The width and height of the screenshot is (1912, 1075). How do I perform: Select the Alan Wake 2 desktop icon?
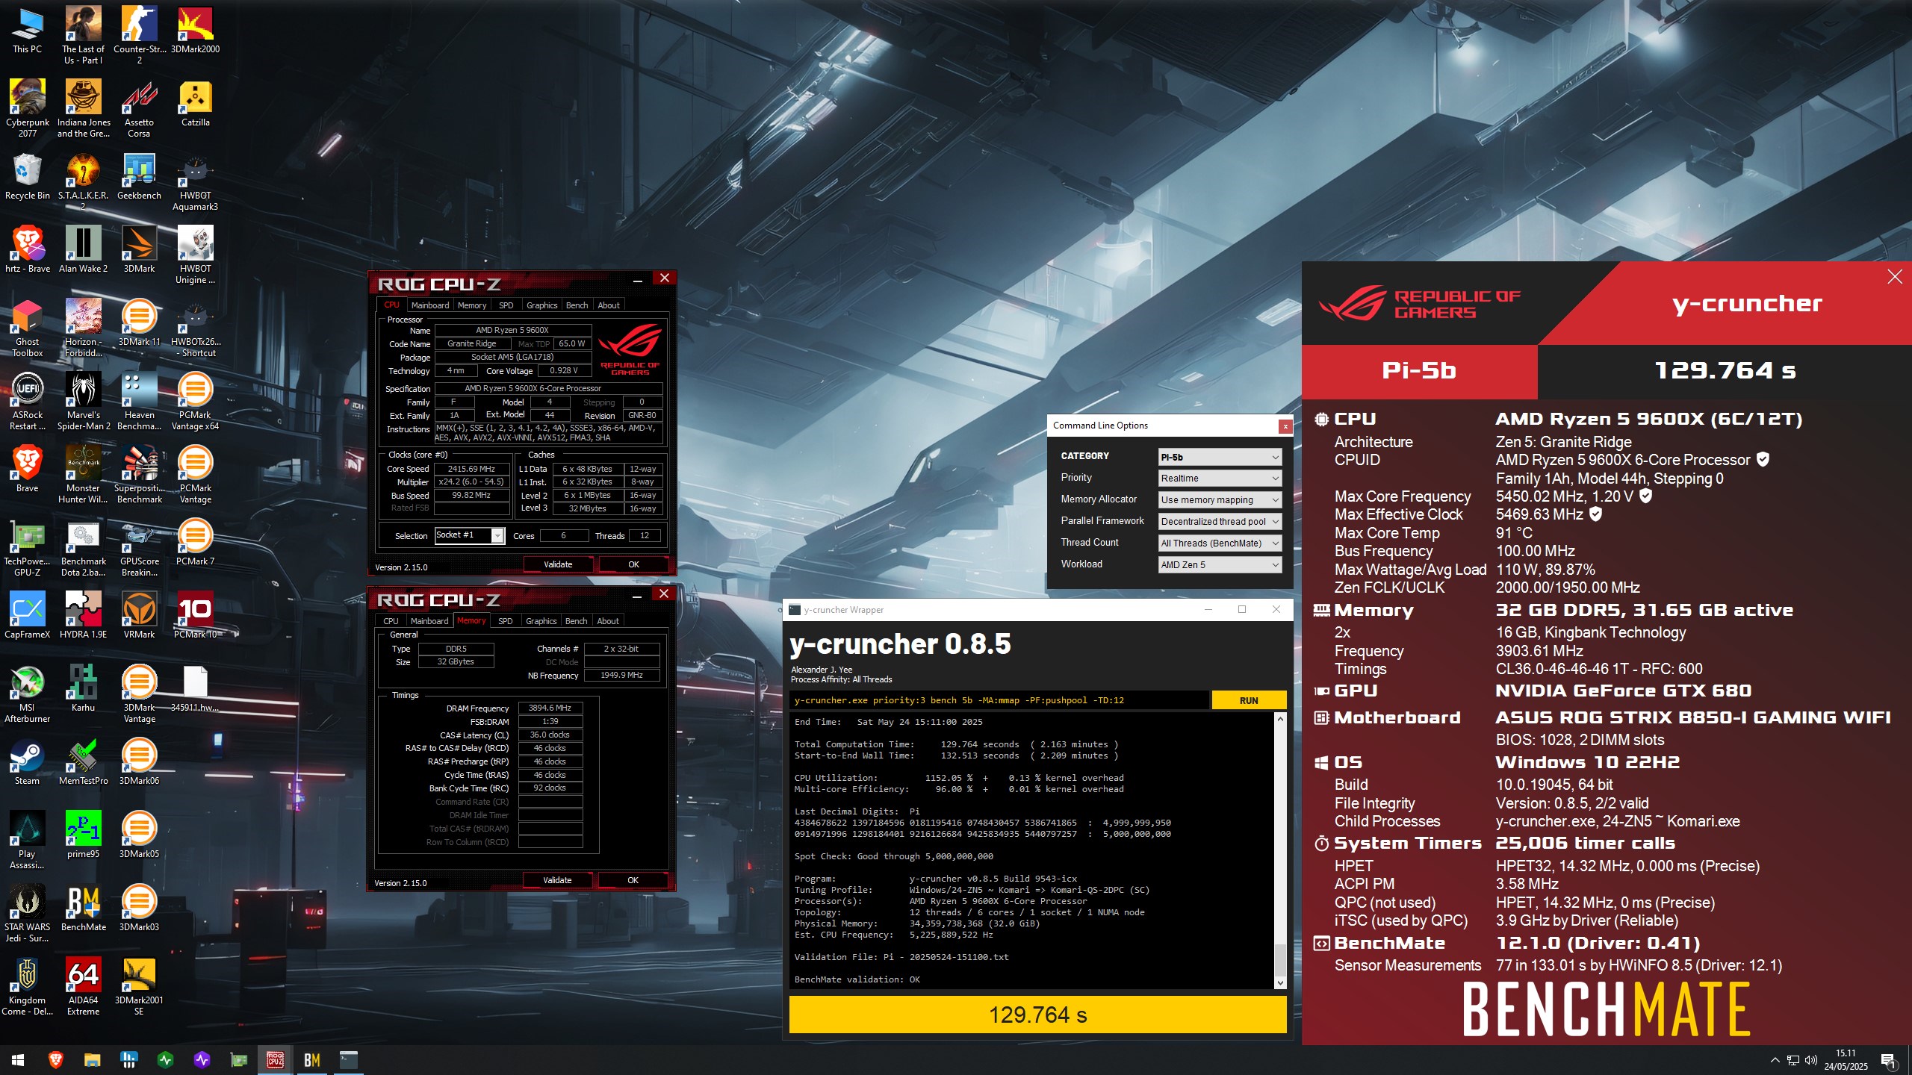[83, 249]
